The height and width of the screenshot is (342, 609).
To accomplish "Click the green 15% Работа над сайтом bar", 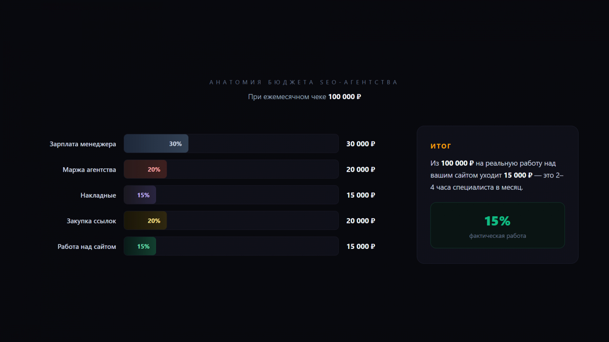I will pos(140,246).
